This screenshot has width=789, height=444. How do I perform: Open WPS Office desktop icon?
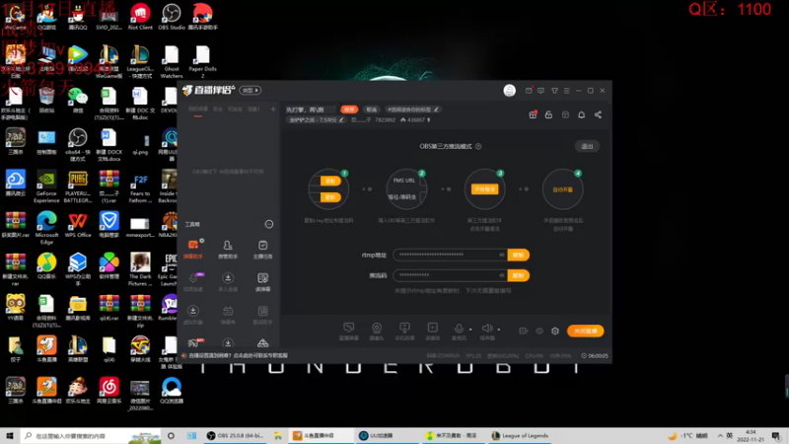pos(78,225)
